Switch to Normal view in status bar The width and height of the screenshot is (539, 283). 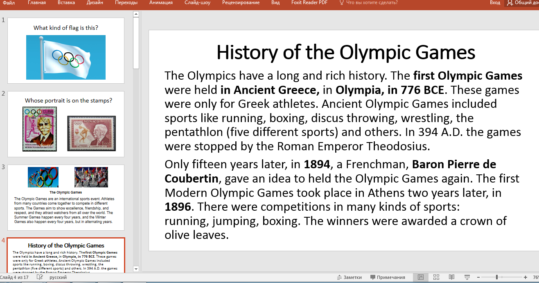tap(420, 277)
